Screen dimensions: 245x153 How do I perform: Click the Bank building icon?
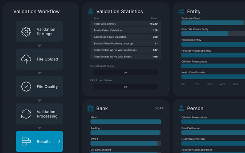(91, 108)
